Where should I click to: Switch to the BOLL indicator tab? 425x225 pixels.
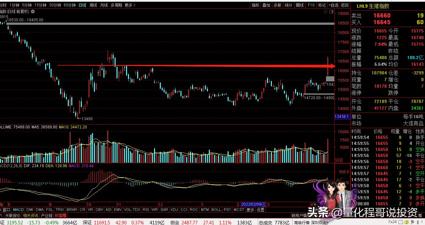(216, 209)
